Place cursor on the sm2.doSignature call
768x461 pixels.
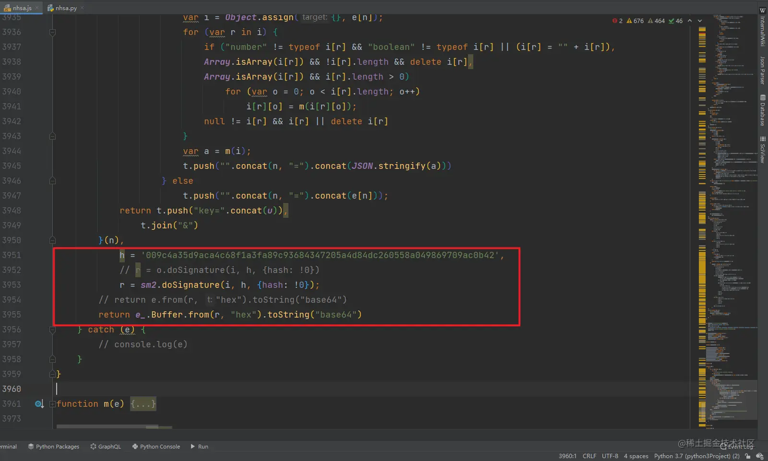pos(180,285)
